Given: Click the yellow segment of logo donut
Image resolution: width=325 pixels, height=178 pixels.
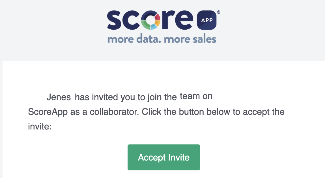Looking at the screenshot, I should click(x=158, y=23).
